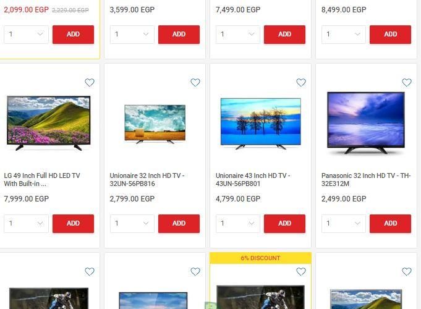This screenshot has width=421, height=309.
Task: Open quantity dropdown for LG 49 Inch TV
Action: pos(26,223)
